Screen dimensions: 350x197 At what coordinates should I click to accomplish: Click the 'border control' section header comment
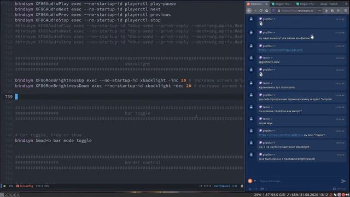142,163
